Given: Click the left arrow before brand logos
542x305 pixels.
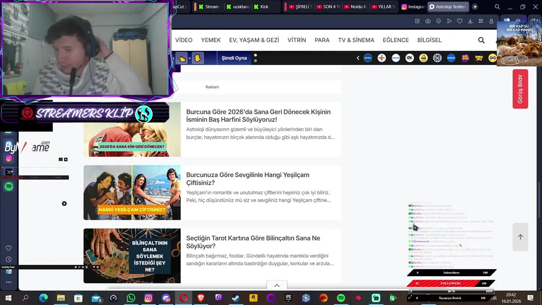Looking at the screenshot, I should click(x=358, y=58).
